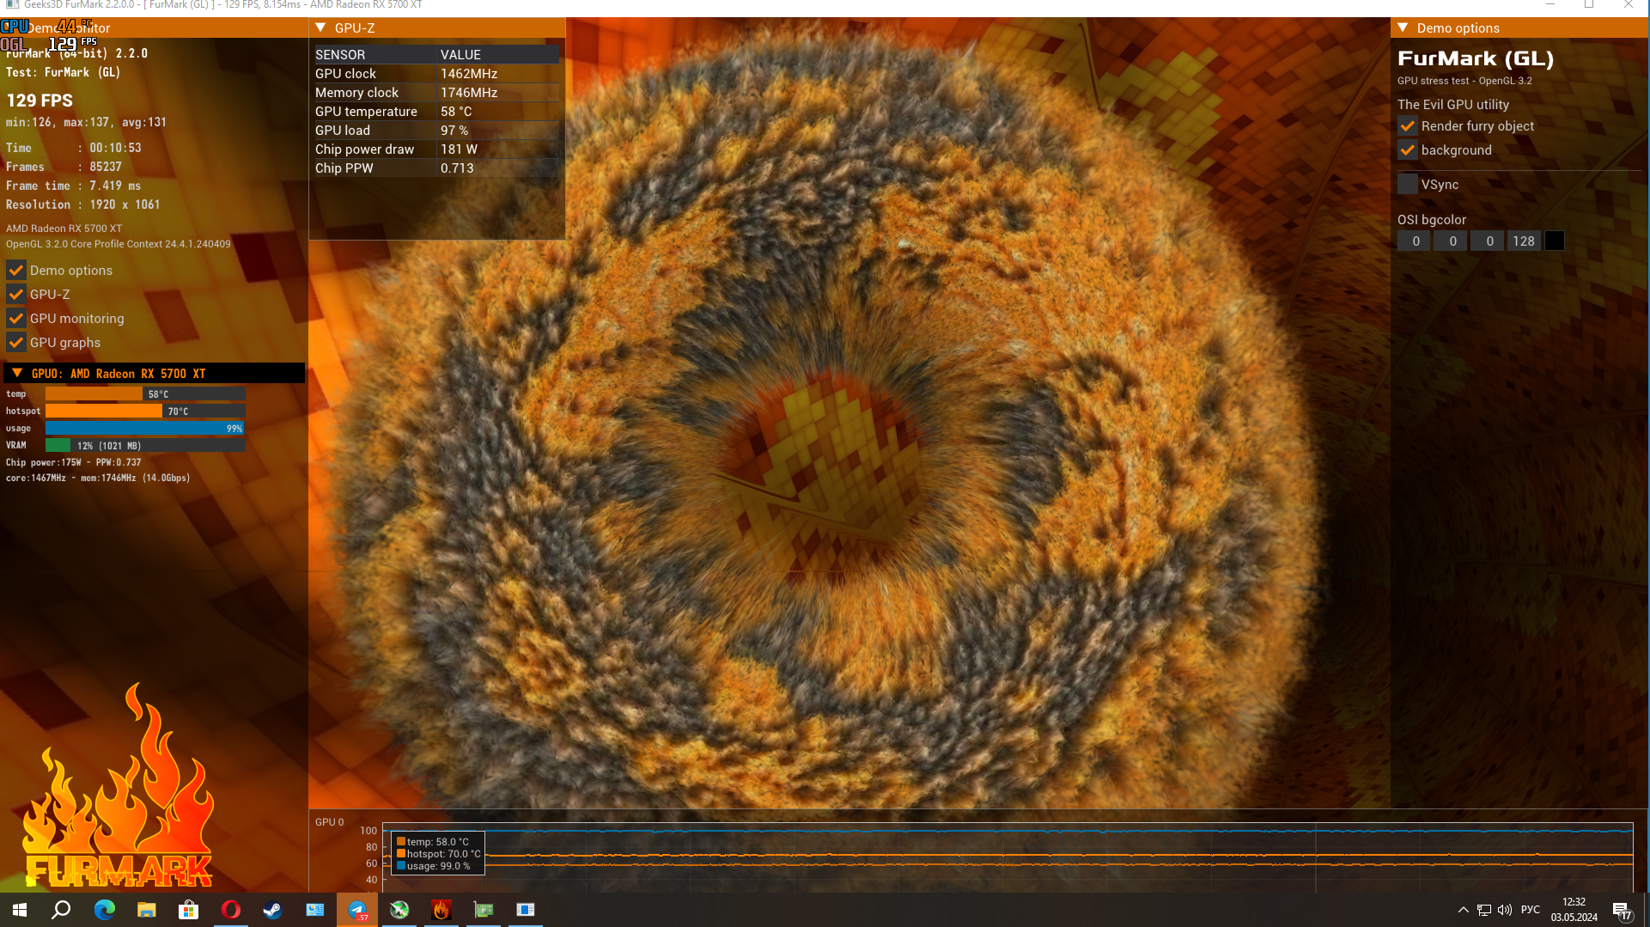1650x927 pixels.
Task: Click the OSI bgcolor green value field
Action: pyautogui.click(x=1452, y=241)
